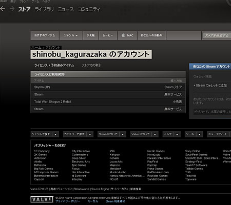The height and width of the screenshot is (205, 231).
Task: Click the あなたの Steam アカウント header
Action: [x=210, y=67]
